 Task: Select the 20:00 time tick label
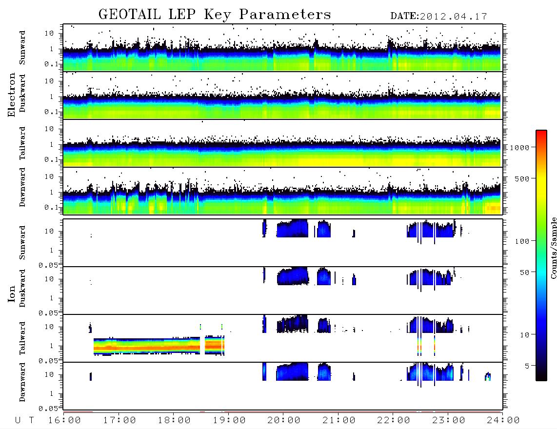pyautogui.click(x=284, y=420)
